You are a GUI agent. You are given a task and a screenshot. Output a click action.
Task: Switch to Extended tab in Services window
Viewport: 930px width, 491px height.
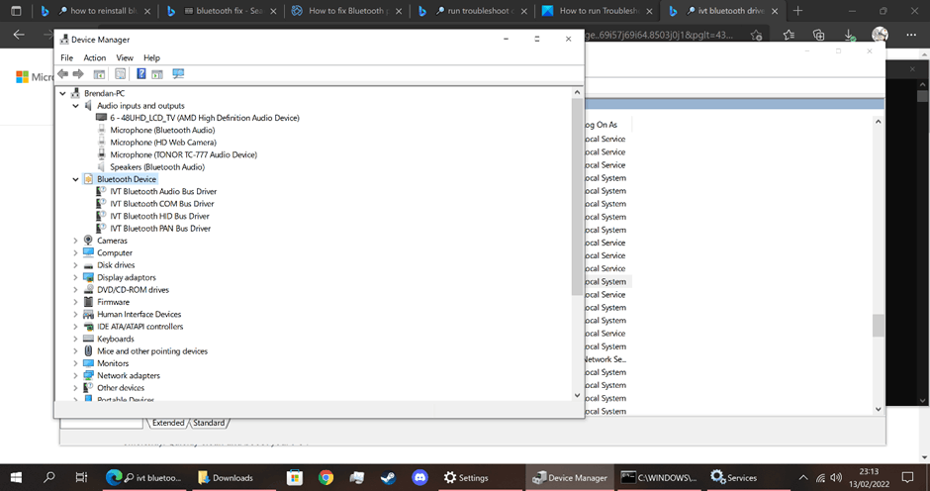[168, 423]
